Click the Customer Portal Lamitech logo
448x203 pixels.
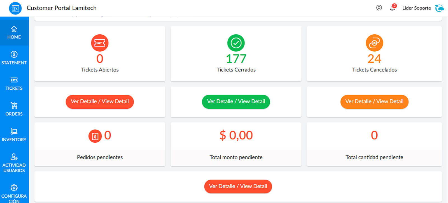[15, 8]
